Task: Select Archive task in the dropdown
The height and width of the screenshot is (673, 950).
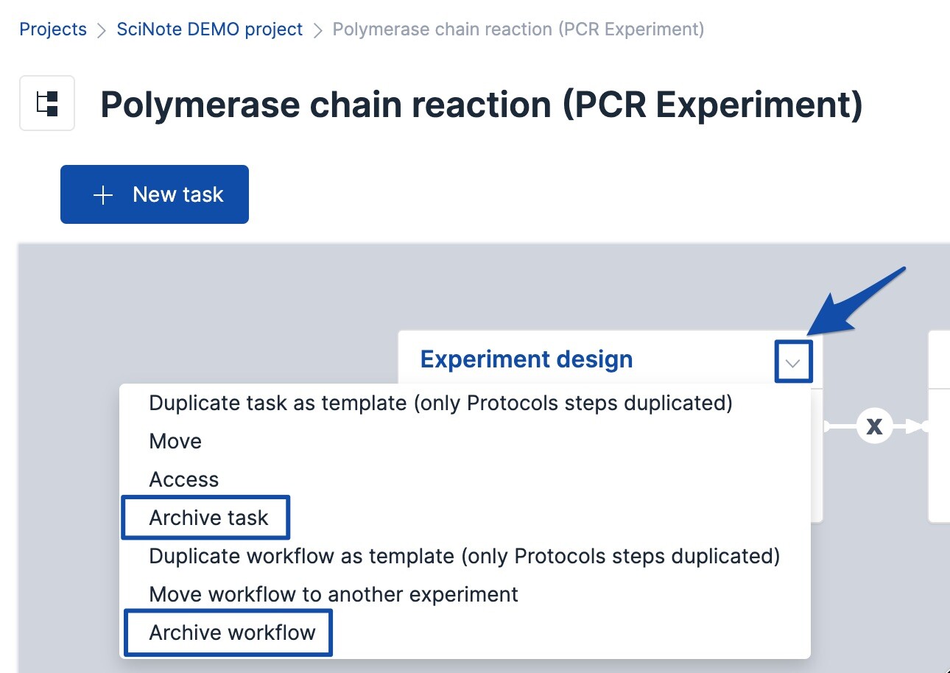Action: [x=208, y=518]
